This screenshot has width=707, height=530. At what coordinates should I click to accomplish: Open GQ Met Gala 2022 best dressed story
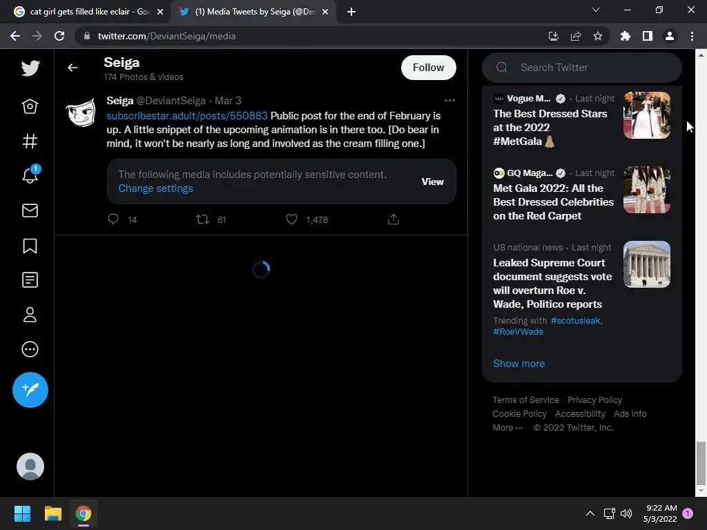click(x=553, y=202)
